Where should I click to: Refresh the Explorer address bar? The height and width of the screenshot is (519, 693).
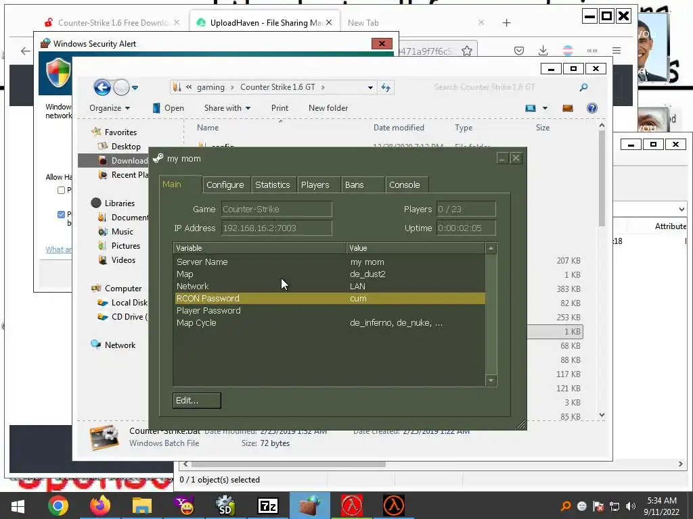[386, 87]
